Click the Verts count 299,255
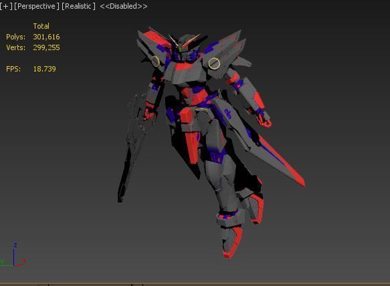This screenshot has height=286, width=390. pyautogui.click(x=47, y=47)
